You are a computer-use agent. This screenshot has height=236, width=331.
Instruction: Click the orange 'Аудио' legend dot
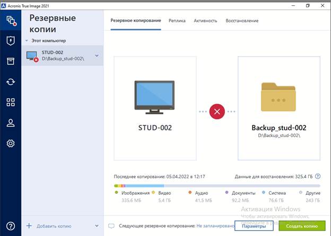point(190,193)
